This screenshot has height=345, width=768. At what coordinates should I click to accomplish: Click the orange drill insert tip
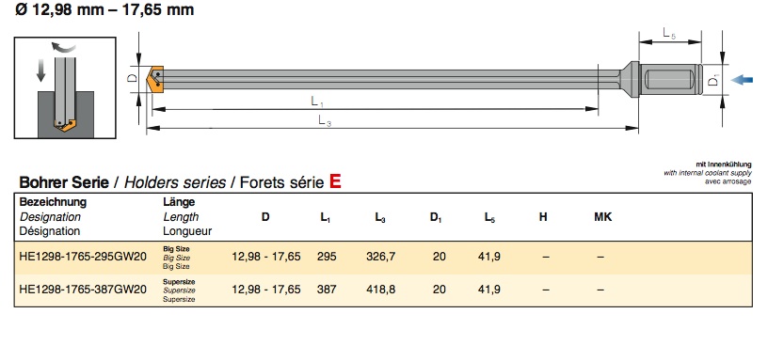point(154,79)
